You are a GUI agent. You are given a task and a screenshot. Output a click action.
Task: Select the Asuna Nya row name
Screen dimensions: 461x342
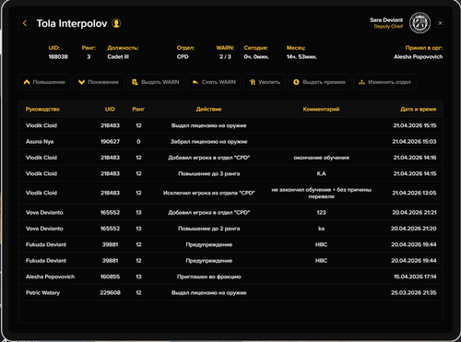tap(40, 141)
